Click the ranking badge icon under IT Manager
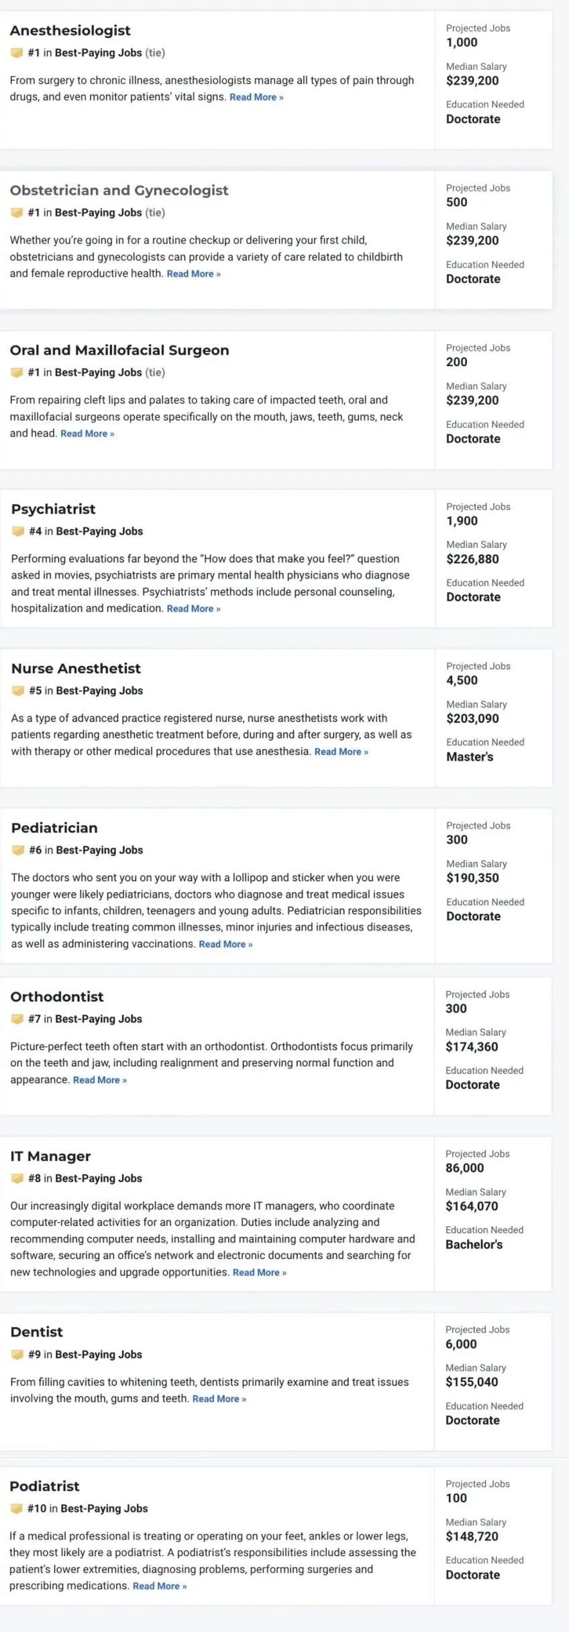The height and width of the screenshot is (1632, 569). pyautogui.click(x=17, y=1178)
